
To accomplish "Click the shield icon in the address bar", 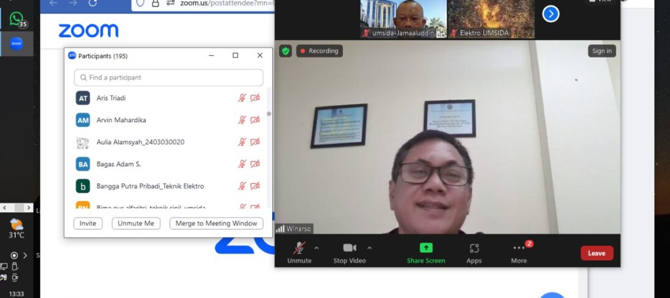I will click(x=140, y=4).
